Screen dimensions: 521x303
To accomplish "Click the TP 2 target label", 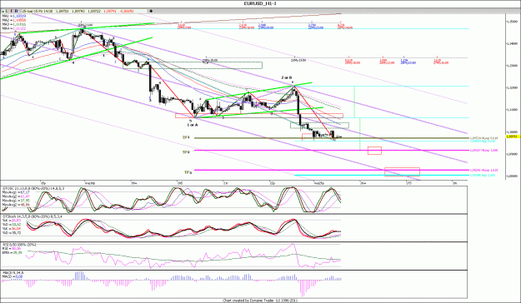I will [x=186, y=152].
